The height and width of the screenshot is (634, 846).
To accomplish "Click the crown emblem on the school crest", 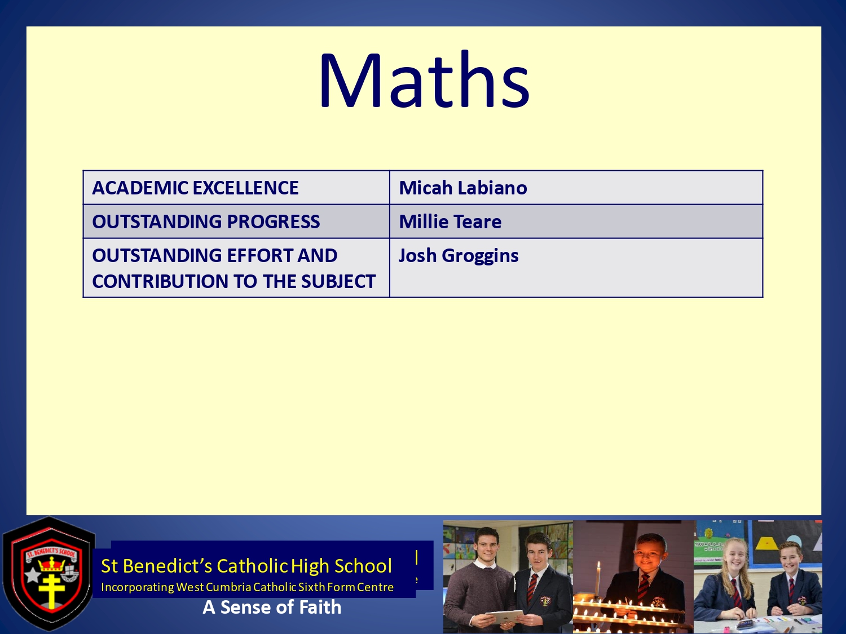I will coord(51,564).
